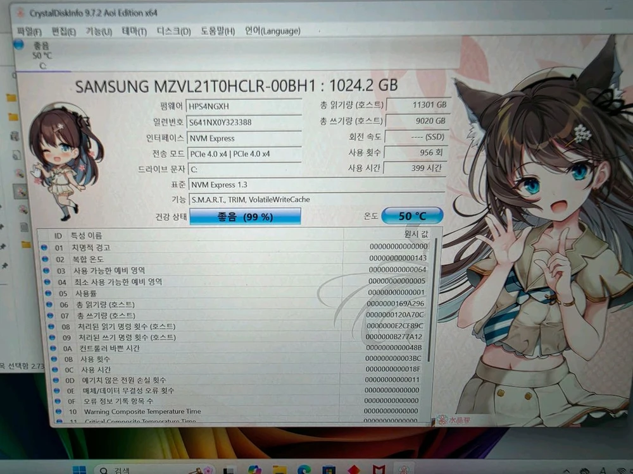Screen dimensions: 633x474
Task: Click the 좋음 (99 %) health status button
Action: [x=245, y=217]
